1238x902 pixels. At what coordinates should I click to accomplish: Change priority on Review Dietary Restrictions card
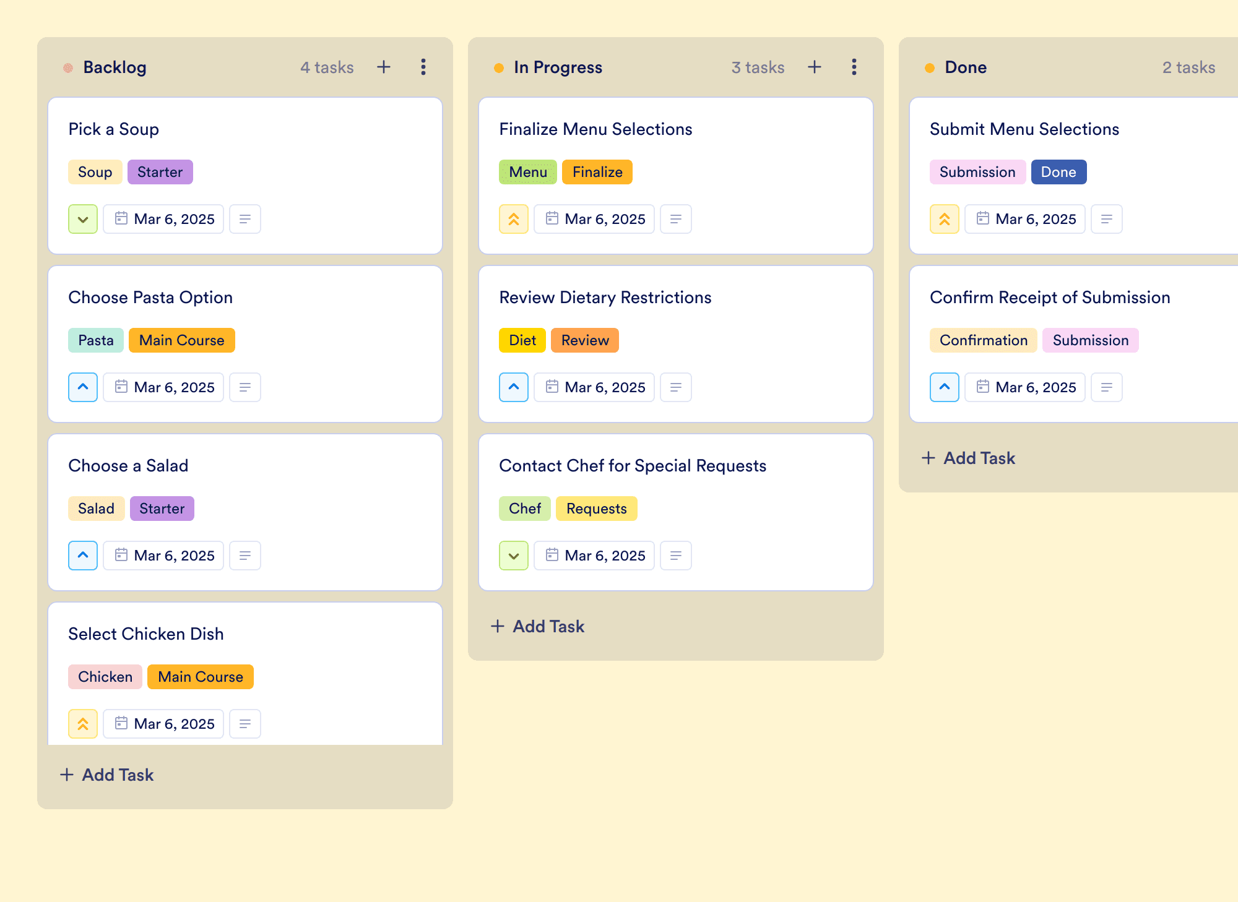514,387
